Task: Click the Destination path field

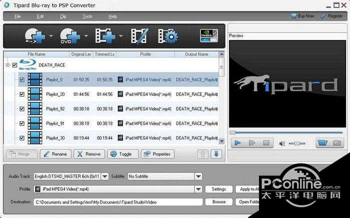Action: 118,202
